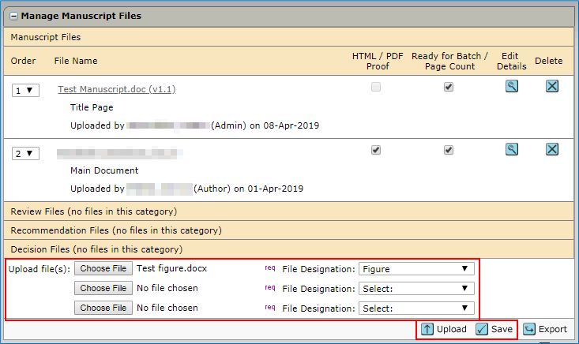Uncheck Ready for Batch for Main Document
The image size is (579, 344).
[449, 149]
